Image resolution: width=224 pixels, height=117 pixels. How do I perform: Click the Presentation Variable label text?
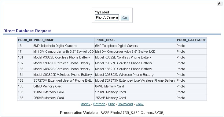pyautogui.click(x=80, y=113)
